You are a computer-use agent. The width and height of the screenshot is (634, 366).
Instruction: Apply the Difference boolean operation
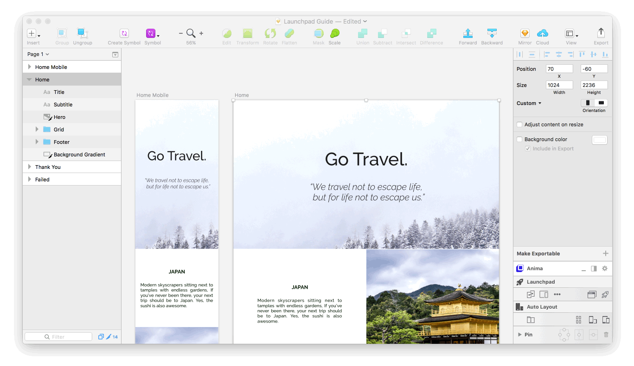tap(431, 33)
